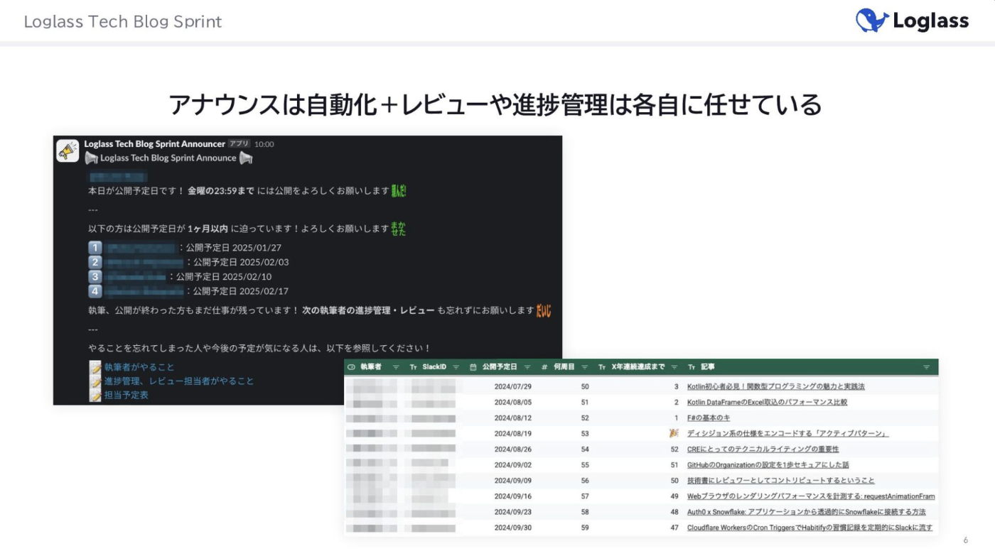Open the filter menu for 執筆者 column
The image size is (995, 556).
(396, 367)
